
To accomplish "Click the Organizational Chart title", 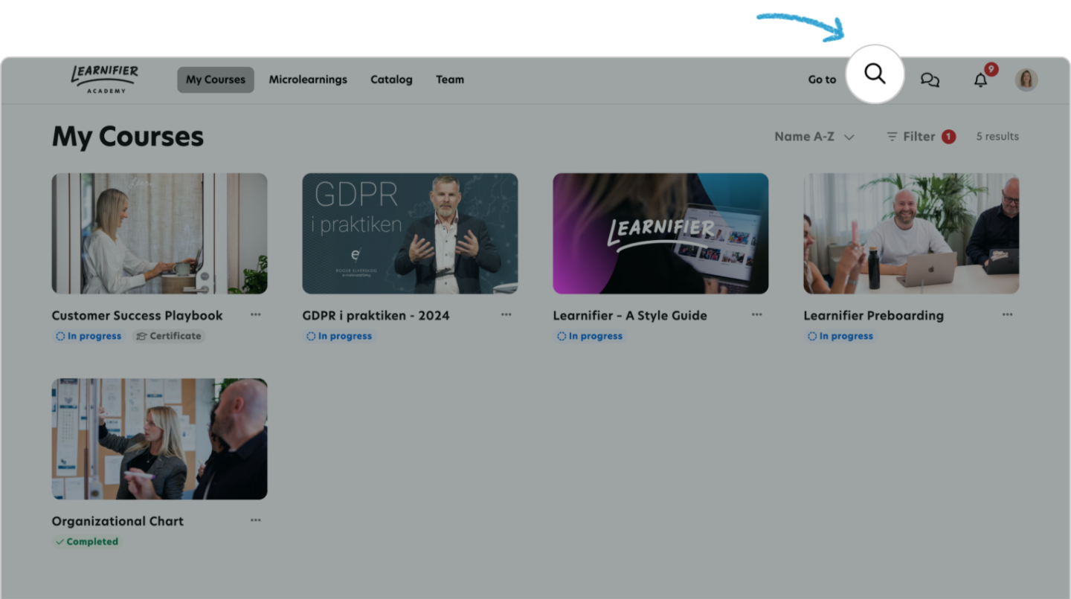I will tap(118, 521).
